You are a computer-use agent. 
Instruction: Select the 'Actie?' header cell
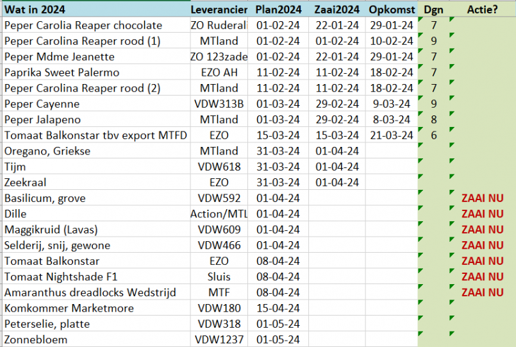483,10
